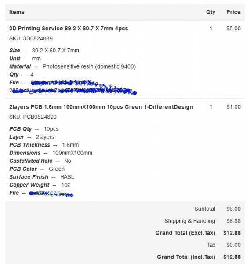Image resolution: width=250 pixels, height=264 pixels.
Task: Click the Tax $0.00 amount
Action: pyautogui.click(x=233, y=245)
